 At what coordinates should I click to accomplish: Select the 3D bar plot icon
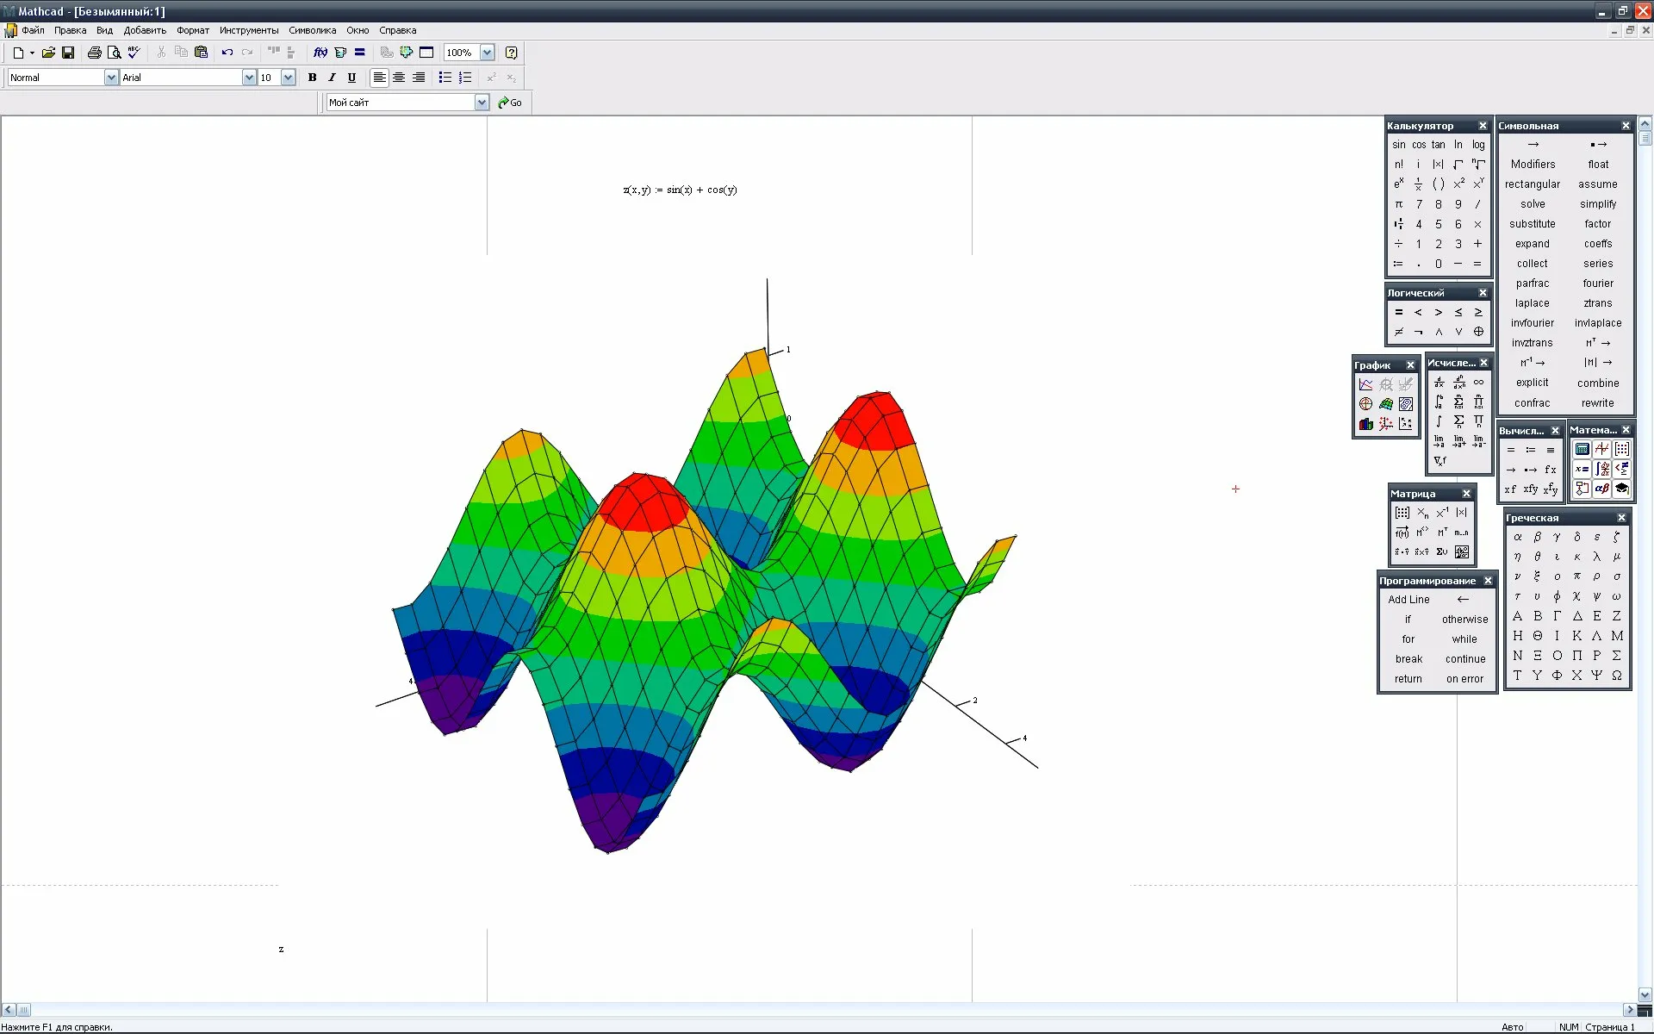click(1366, 424)
